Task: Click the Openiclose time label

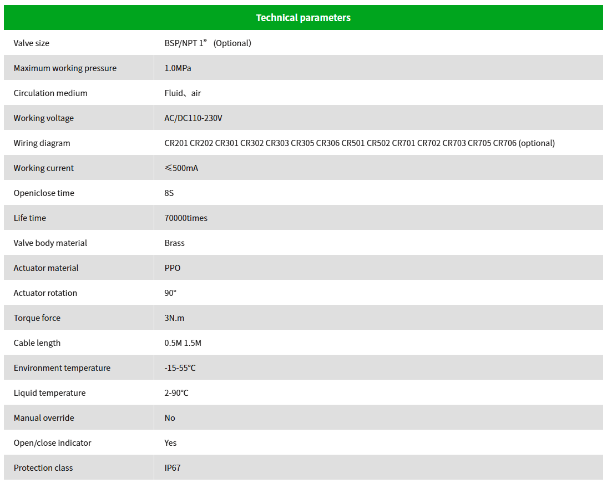Action: tap(44, 193)
